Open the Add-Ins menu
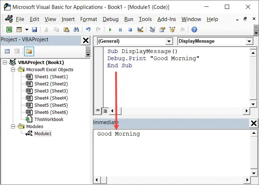 167,19
